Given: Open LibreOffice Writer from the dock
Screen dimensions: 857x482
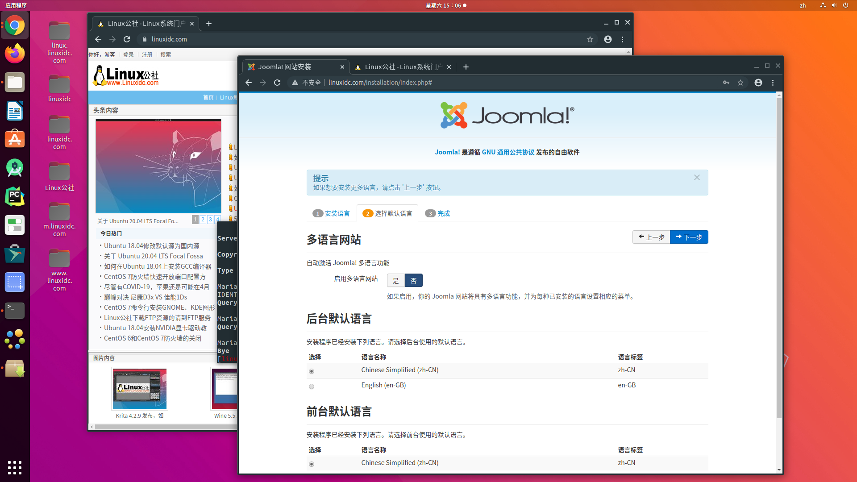Looking at the screenshot, I should point(15,111).
